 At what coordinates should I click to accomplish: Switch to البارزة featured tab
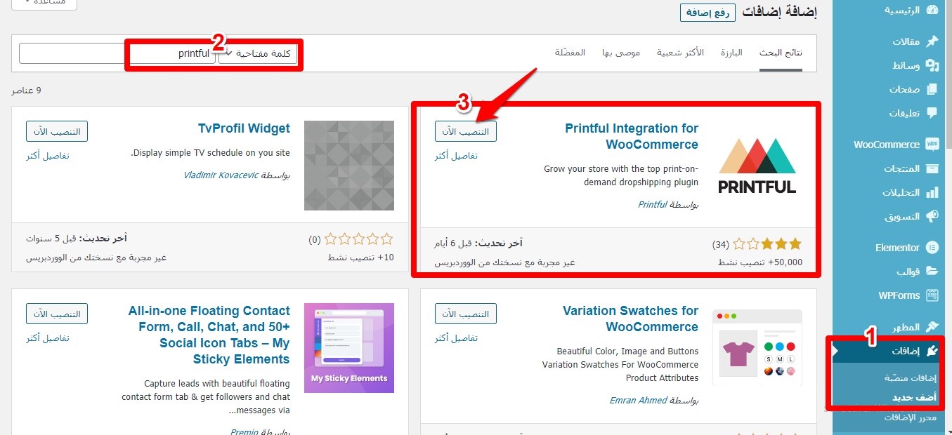coord(731,53)
